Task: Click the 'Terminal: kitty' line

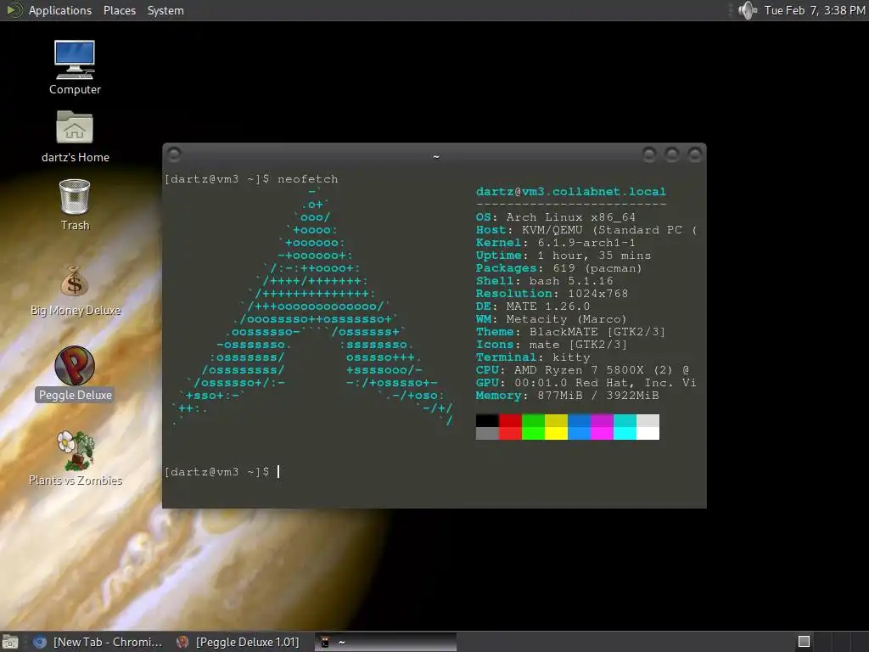Action: [533, 357]
